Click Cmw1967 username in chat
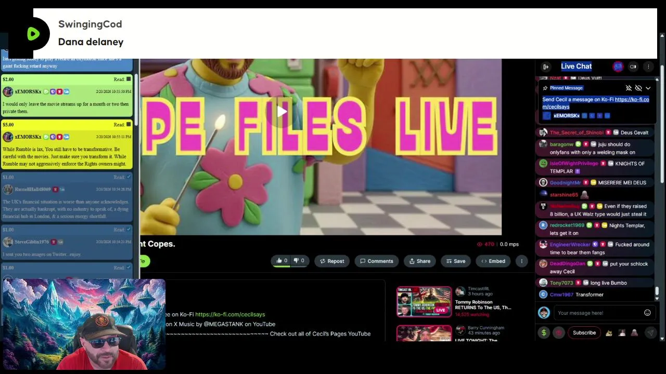The image size is (666, 374). (x=561, y=295)
